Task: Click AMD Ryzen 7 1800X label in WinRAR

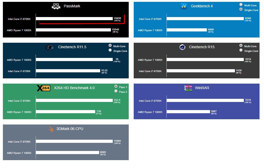Action: [150, 112]
